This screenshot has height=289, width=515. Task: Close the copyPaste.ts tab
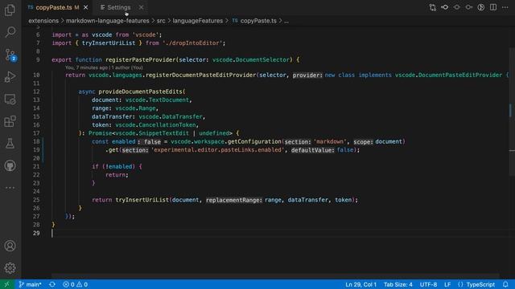[x=86, y=7]
